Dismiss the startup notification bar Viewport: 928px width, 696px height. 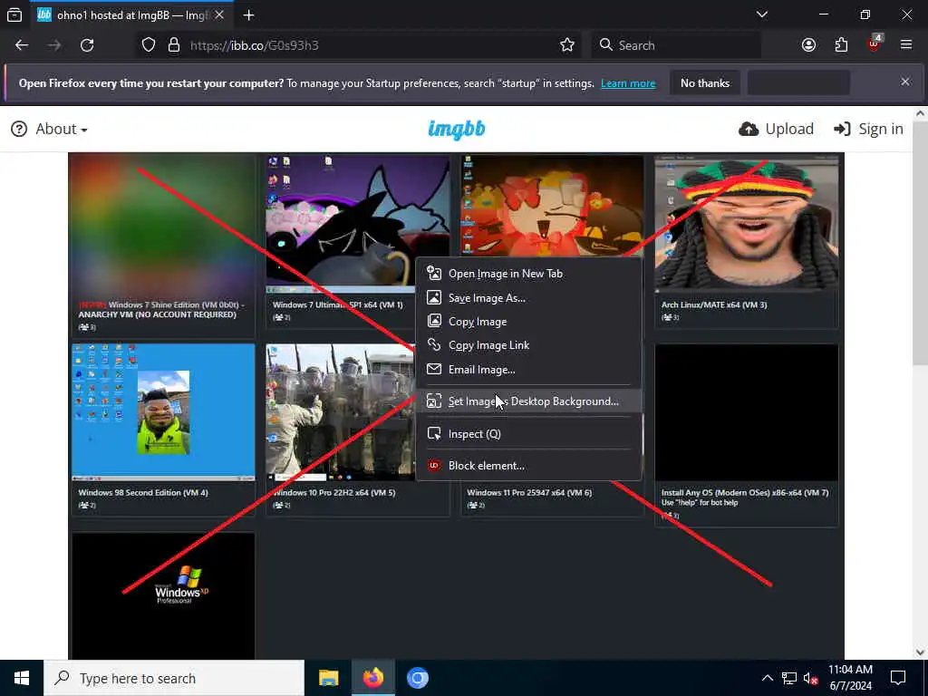905,82
